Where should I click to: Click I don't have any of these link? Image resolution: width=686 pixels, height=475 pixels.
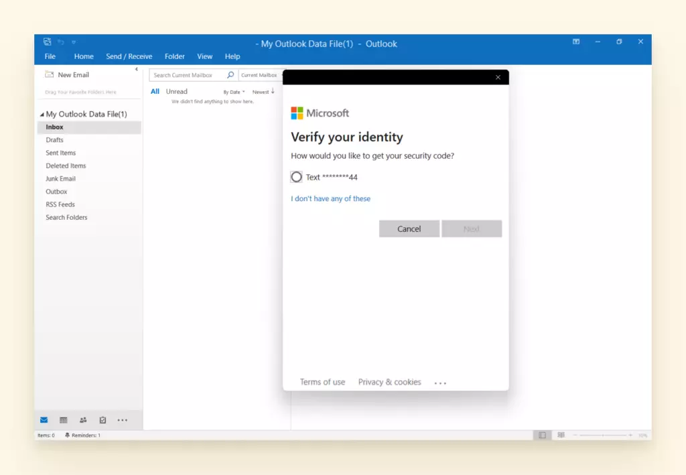[x=330, y=198]
